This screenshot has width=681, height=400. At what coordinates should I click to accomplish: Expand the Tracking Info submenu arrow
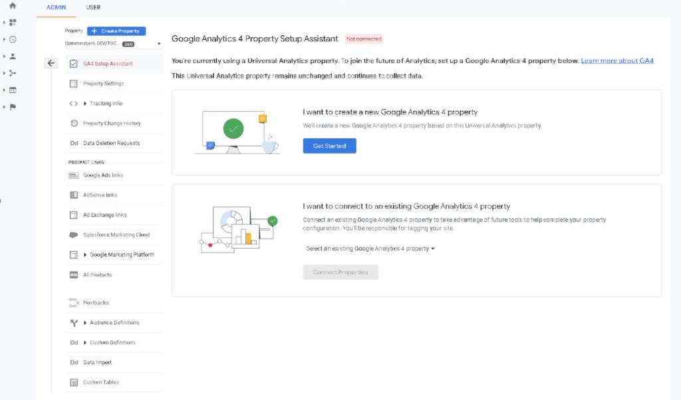(85, 104)
